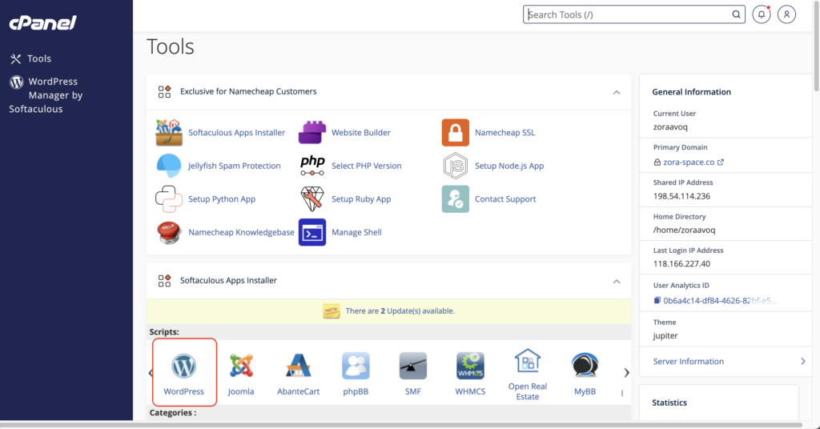Click the WordPress script icon

click(184, 366)
